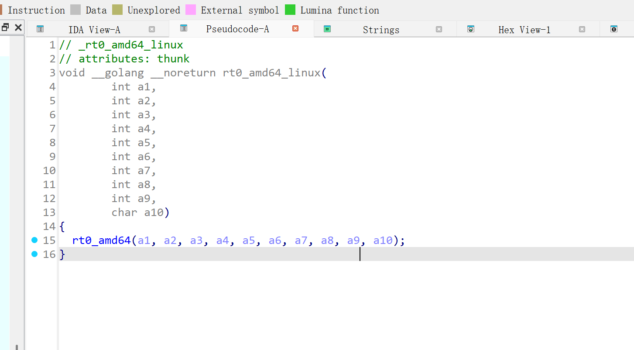Open the rightmost partially visible tab icon
This screenshot has height=350, width=634.
pos(614,29)
